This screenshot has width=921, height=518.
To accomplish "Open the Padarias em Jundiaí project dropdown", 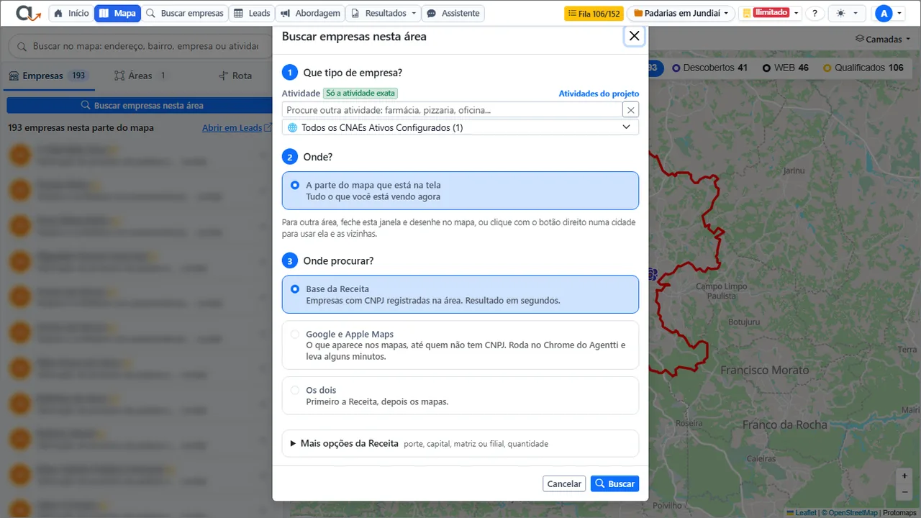I will 681,14.
